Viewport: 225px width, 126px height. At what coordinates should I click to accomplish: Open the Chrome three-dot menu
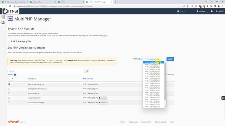point(223,6)
